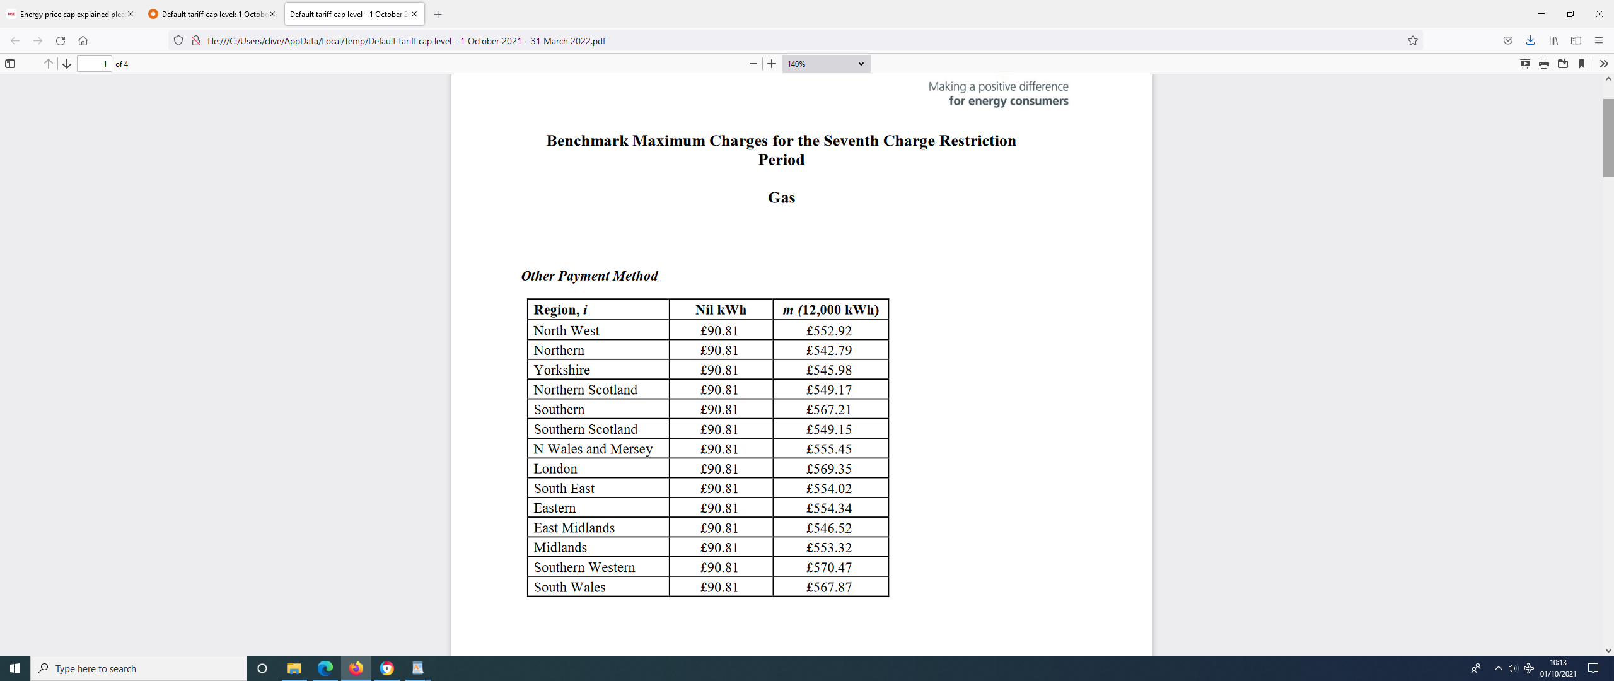The image size is (1614, 681).
Task: Save page to Pocket
Action: 1508,41
